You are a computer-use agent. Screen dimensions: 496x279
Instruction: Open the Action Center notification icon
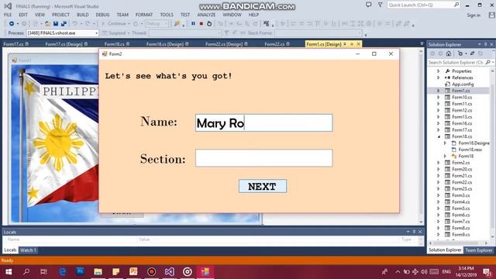point(487,272)
